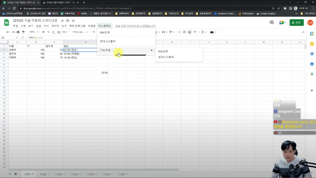Image resolution: width=316 pixels, height=178 pixels.
Task: Decrease decimal places
Action: [53, 32]
